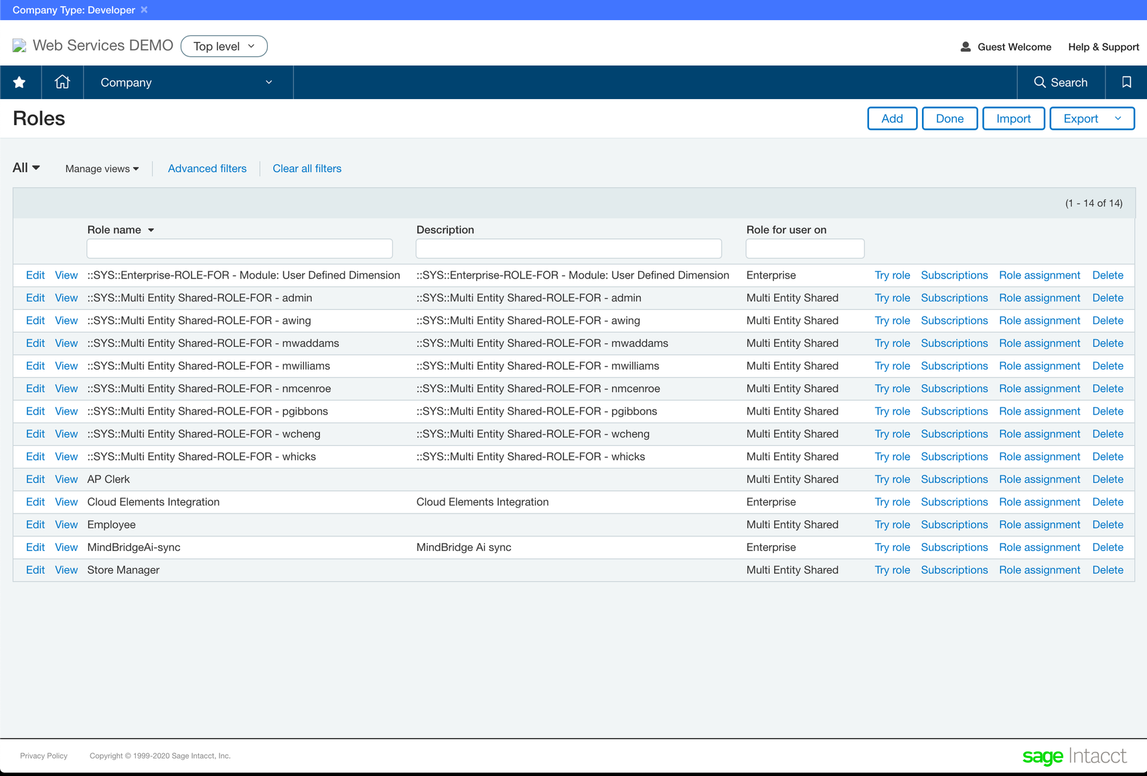The height and width of the screenshot is (776, 1147).
Task: Edit the Multi Entity Shared admin role
Action: (35, 298)
